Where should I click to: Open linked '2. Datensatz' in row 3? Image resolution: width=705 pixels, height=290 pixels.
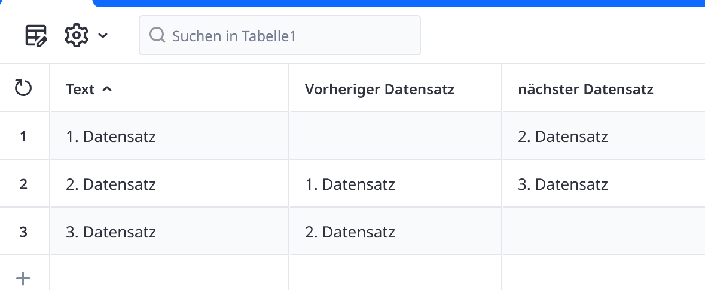click(x=350, y=232)
